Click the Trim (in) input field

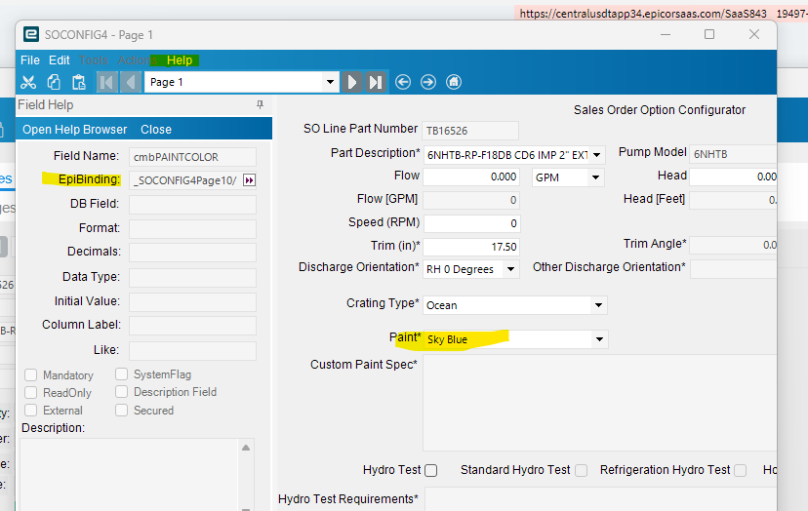471,247
